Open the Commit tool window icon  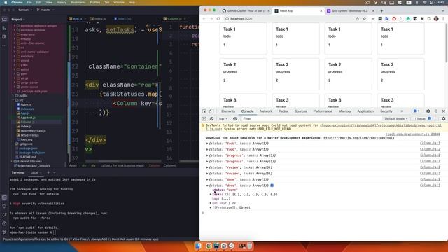click(x=4, y=28)
